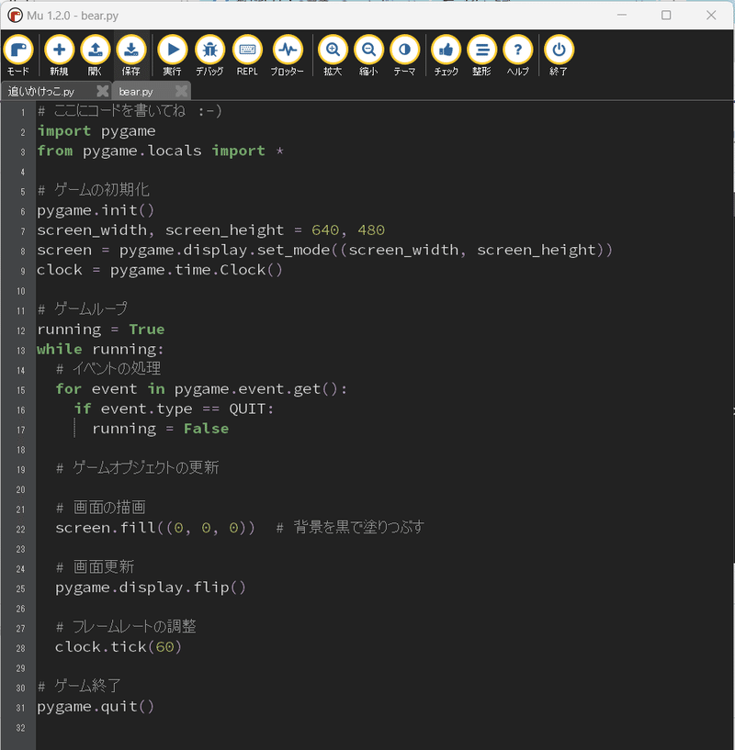Screen dimensions: 735x750
Task: Open a file with 開く button
Action: pyautogui.click(x=95, y=55)
